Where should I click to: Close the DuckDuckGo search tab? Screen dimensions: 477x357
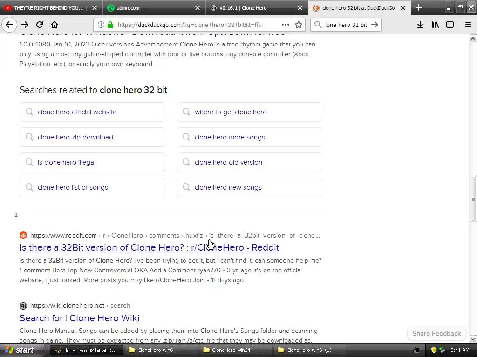[x=403, y=8]
